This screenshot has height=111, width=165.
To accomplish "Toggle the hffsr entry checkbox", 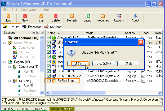I will click(49, 57).
